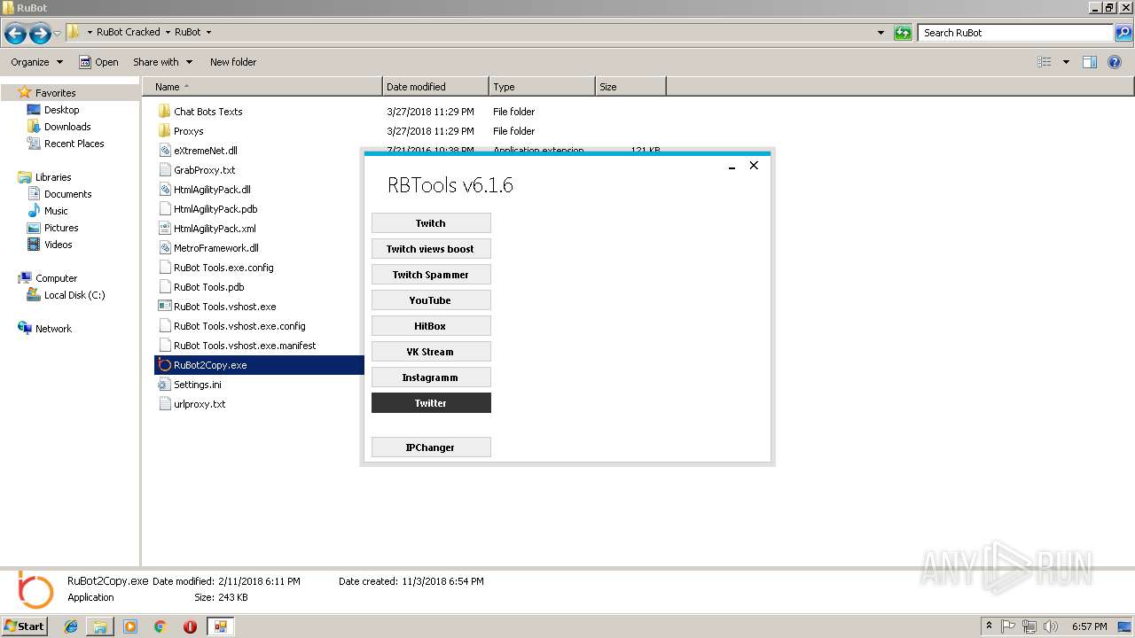Launch Twitch views boost
Viewport: 1135px width, 638px height.
coord(431,249)
